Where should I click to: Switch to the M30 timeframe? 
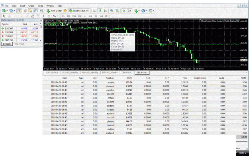[x=80, y=16]
